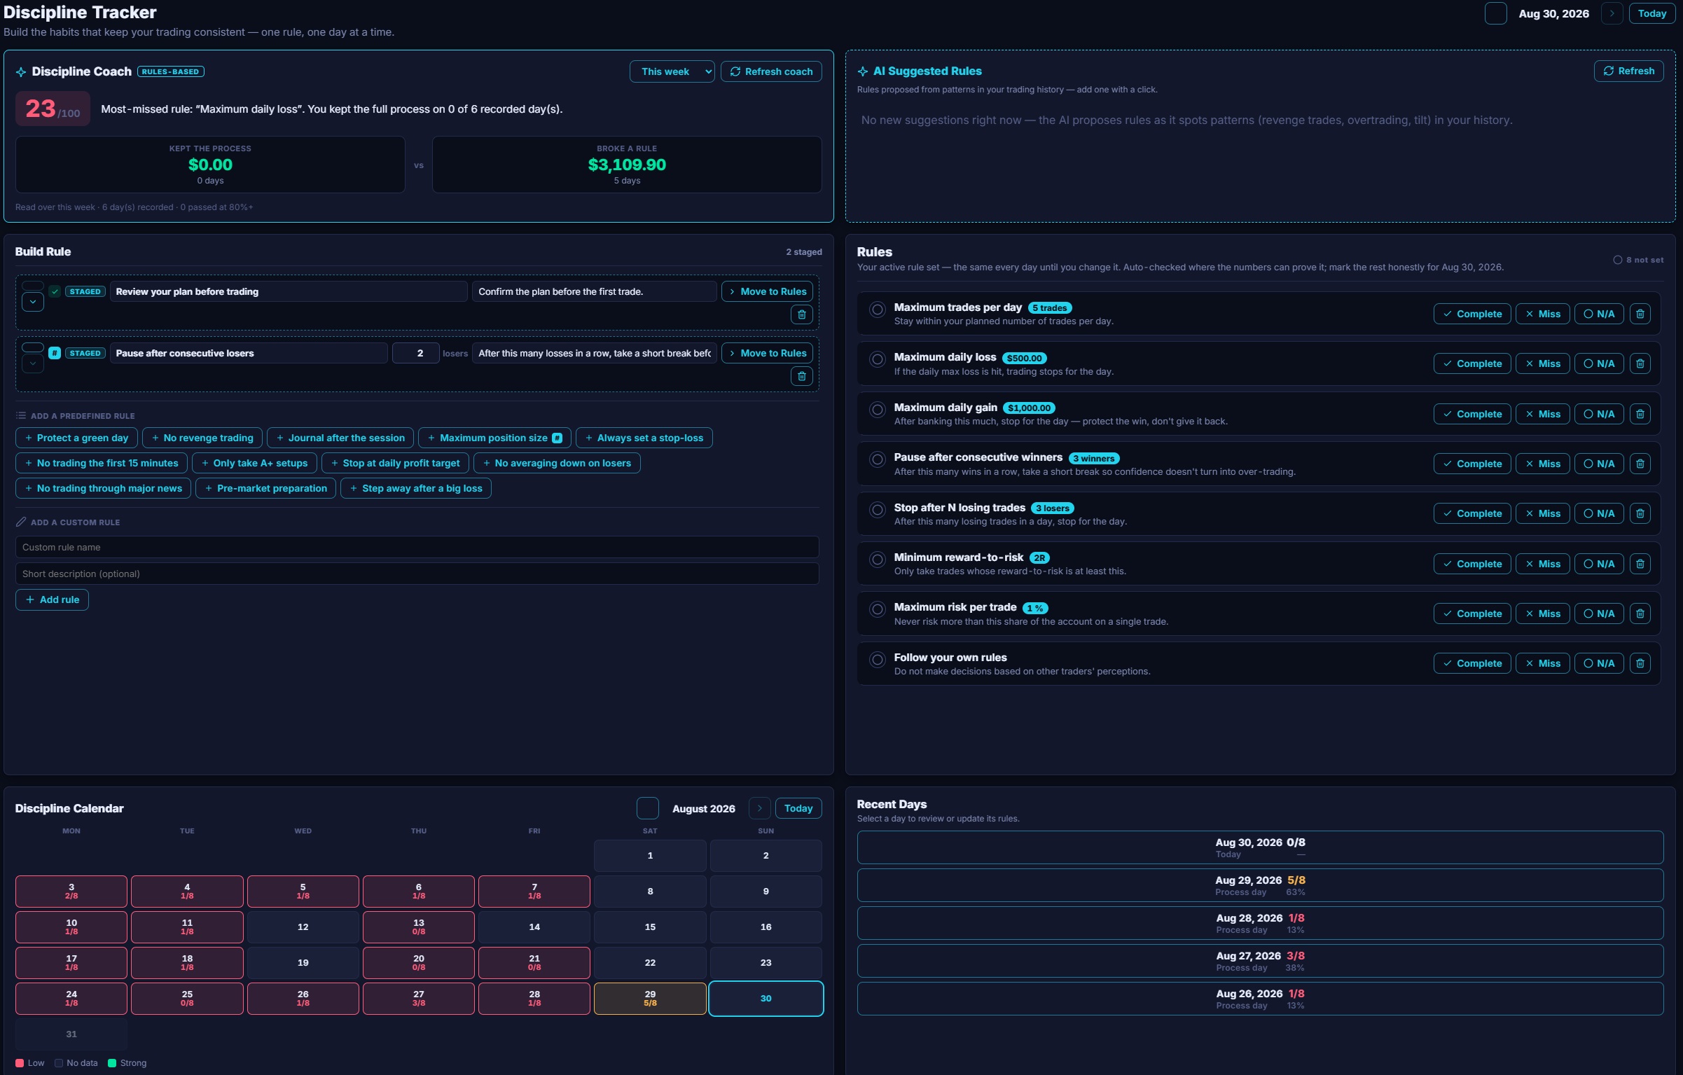Trash the staged Review your plan rule
The height and width of the screenshot is (1075, 1683).
tap(802, 315)
